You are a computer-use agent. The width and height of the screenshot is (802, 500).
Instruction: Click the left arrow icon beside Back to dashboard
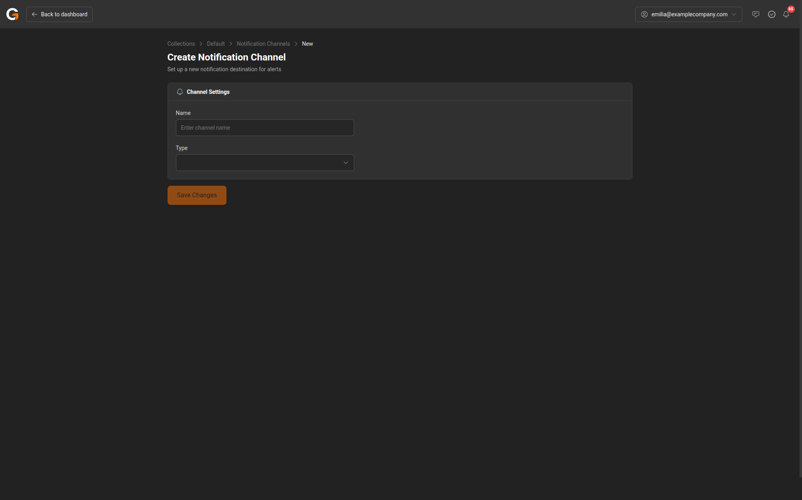[35, 14]
